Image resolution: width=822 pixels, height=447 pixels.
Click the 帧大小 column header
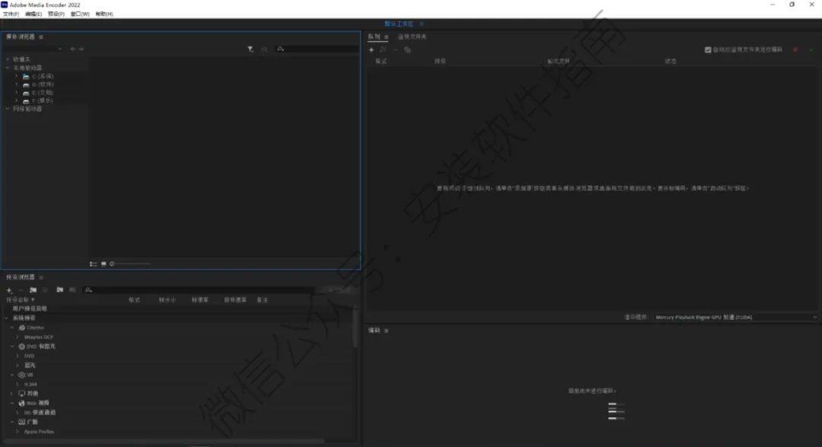(x=167, y=299)
